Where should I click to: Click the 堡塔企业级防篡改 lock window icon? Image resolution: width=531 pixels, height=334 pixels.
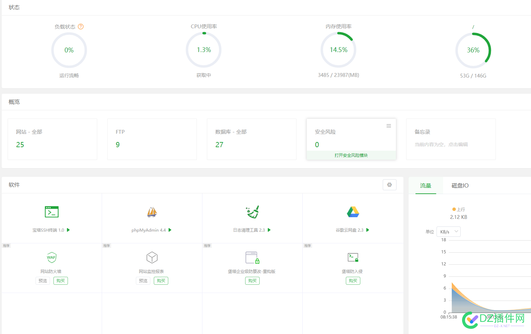click(x=252, y=257)
